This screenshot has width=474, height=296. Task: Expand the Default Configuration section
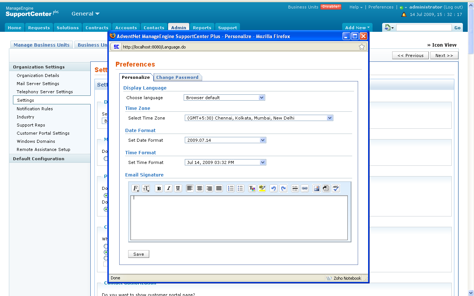pyautogui.click(x=50, y=159)
